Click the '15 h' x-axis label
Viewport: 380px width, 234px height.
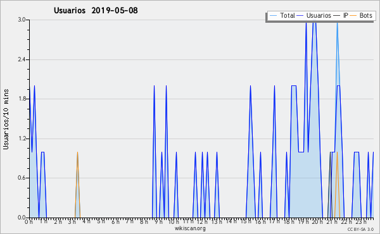(x=246, y=221)
